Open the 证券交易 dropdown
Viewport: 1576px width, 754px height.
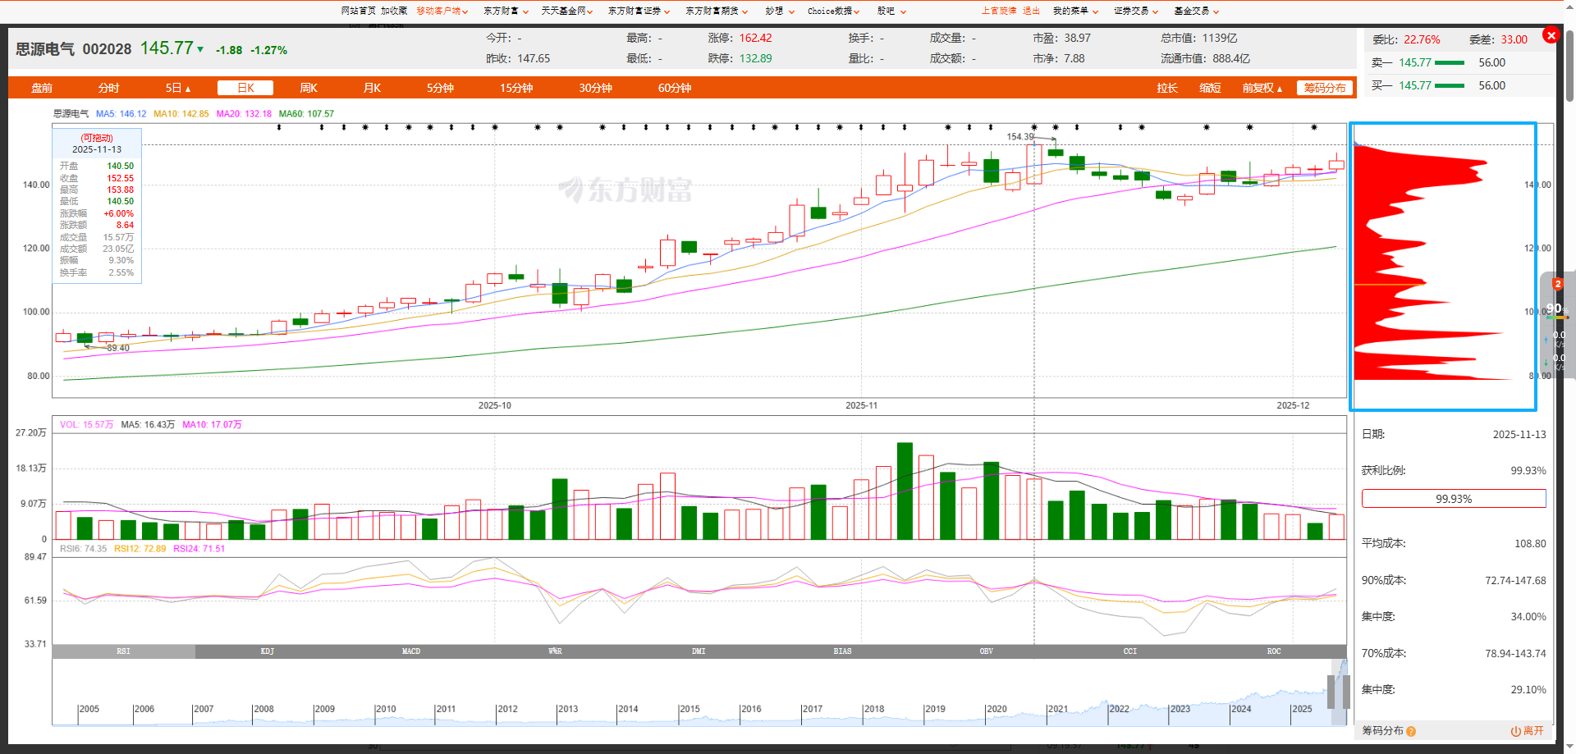tap(1136, 11)
